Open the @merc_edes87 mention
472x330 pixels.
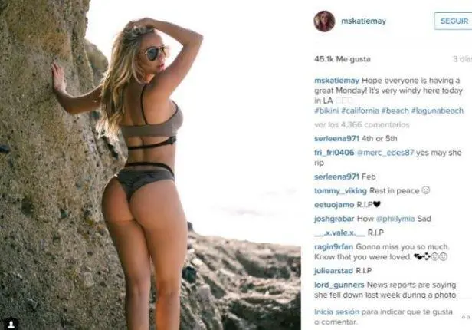[385, 153]
